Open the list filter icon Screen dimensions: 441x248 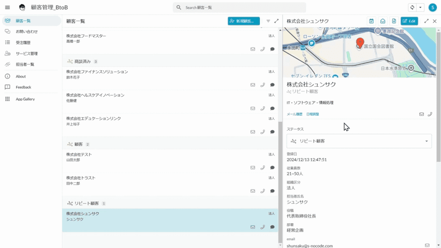point(268,21)
